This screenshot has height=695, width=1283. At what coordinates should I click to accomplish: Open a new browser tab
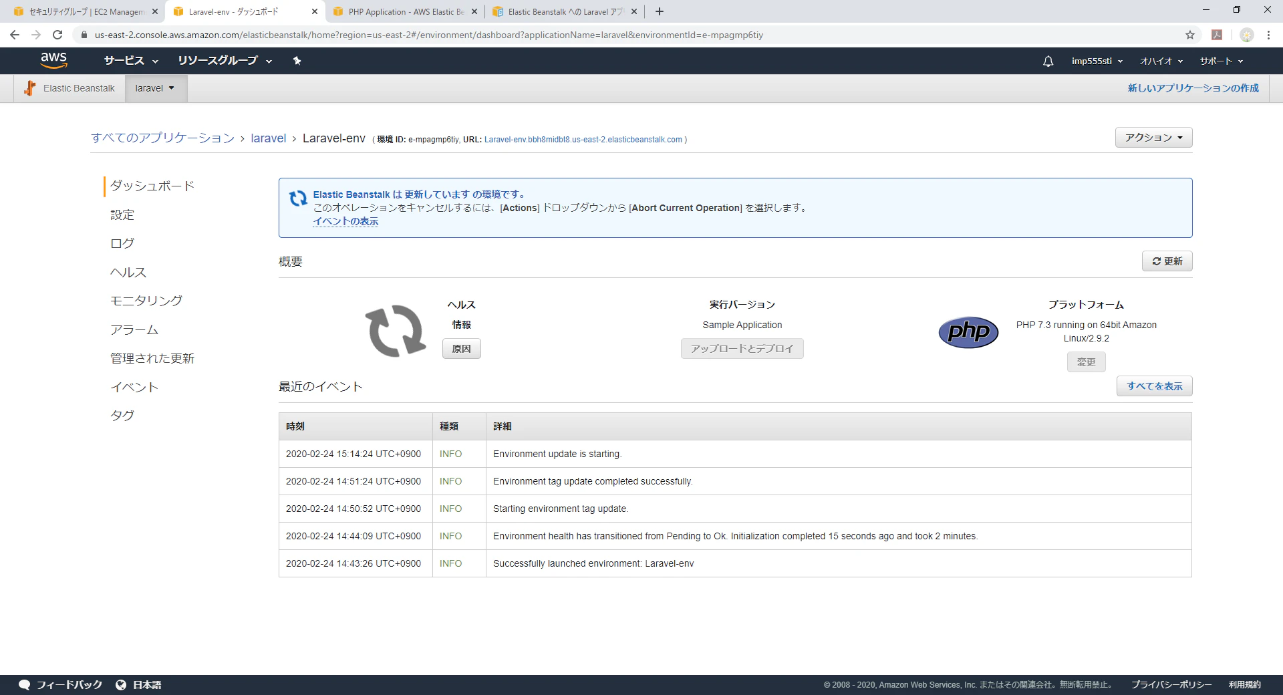pyautogui.click(x=660, y=11)
